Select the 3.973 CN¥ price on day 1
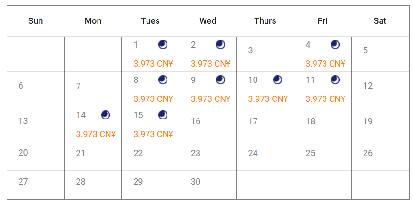413x208 pixels. coord(153,64)
